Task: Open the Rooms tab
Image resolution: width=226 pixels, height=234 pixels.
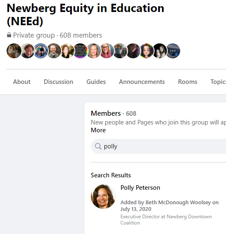Action: coord(188,82)
